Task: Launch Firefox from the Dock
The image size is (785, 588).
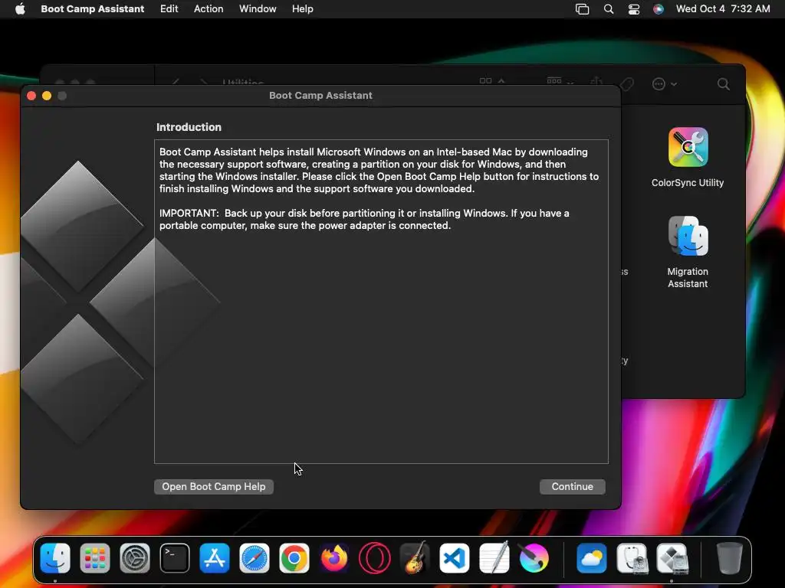Action: [x=334, y=558]
